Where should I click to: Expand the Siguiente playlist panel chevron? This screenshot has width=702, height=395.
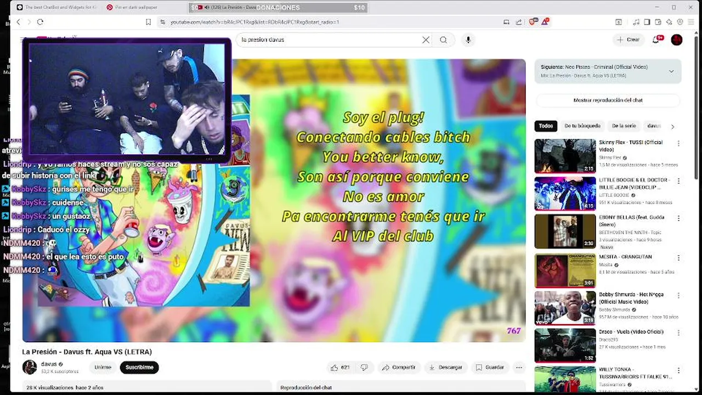point(671,71)
